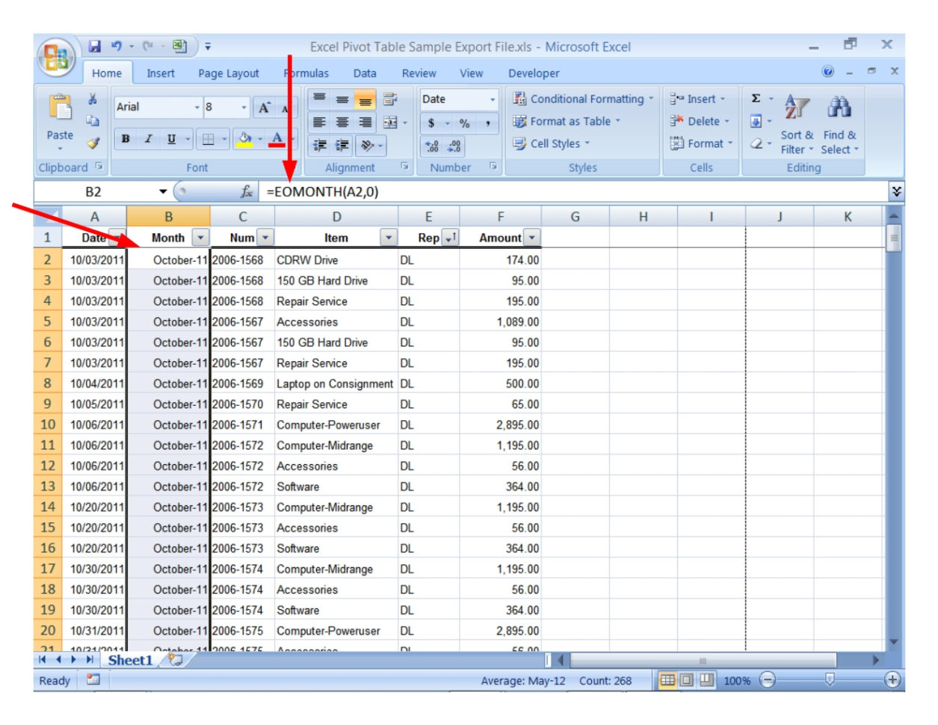
Task: Toggle italic formatting
Action: click(x=149, y=139)
